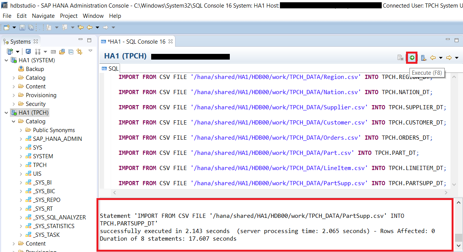This screenshot has height=252, width=463.
Task: Open the dropdown next to SQL console back arrow
Action: coord(441,58)
